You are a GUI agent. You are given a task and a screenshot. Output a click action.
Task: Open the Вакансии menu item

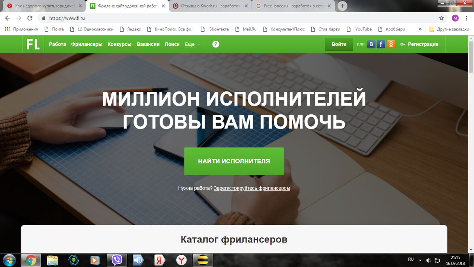click(x=148, y=44)
